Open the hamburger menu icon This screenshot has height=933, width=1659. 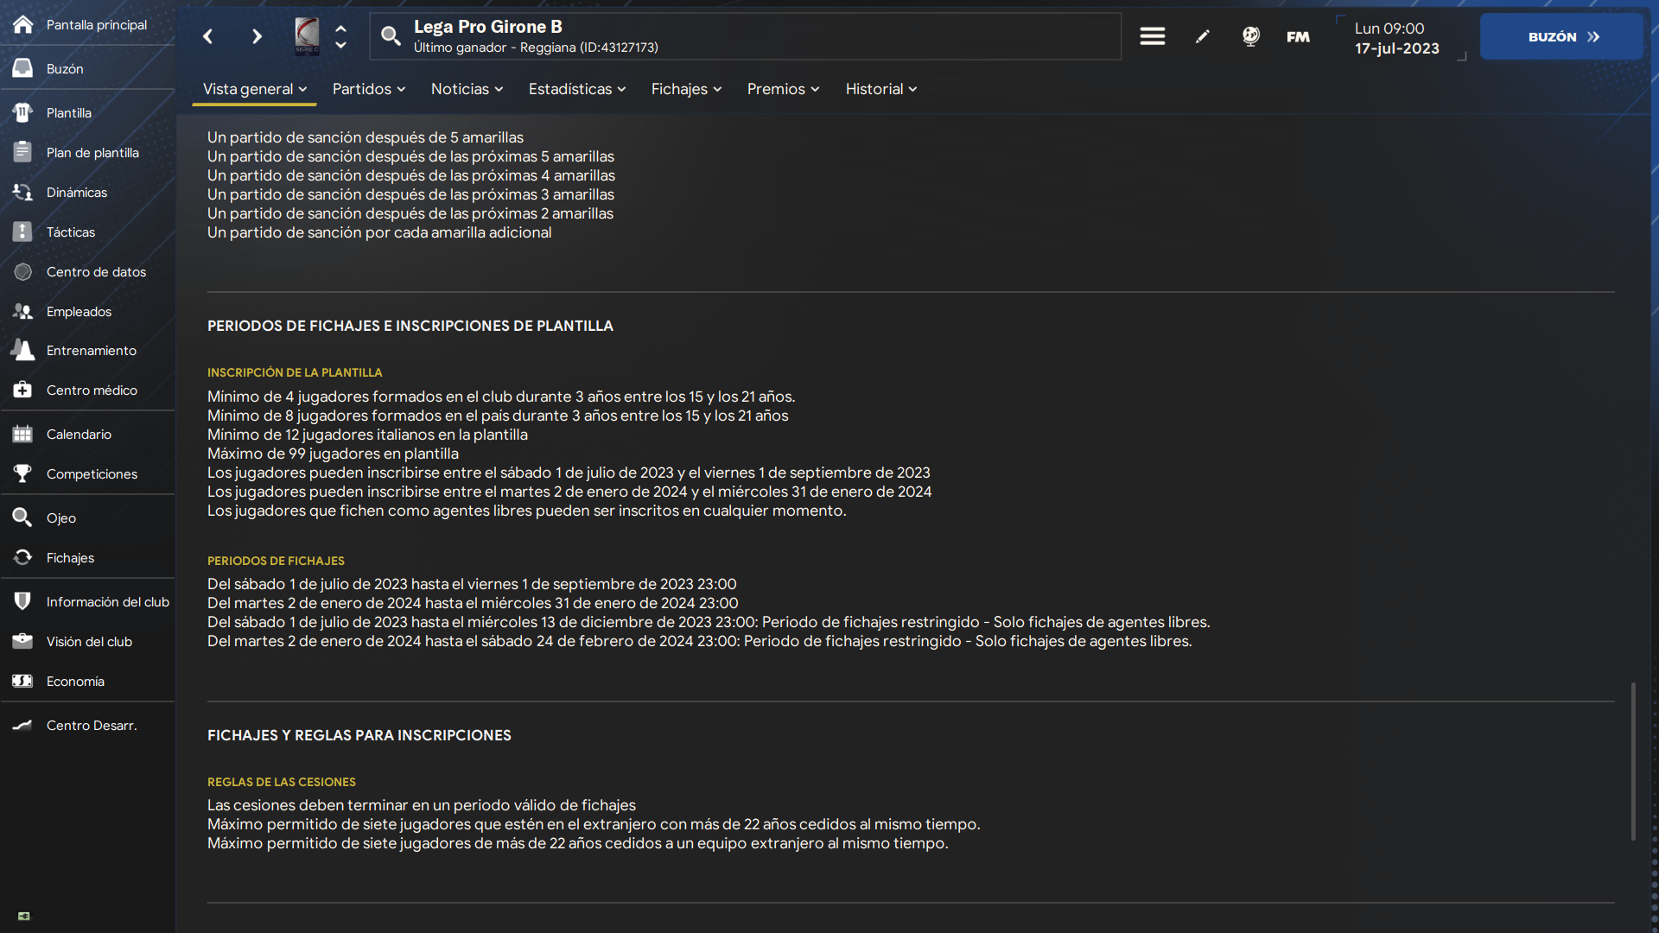(x=1153, y=36)
